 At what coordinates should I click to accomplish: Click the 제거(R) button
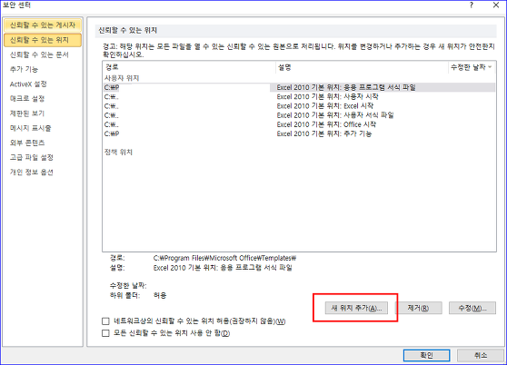(x=418, y=308)
